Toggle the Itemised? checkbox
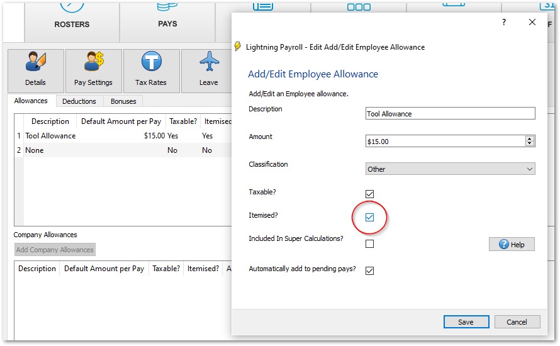 click(369, 217)
